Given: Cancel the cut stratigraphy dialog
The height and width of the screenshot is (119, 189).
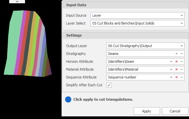Looking at the screenshot, I should [x=175, y=111].
